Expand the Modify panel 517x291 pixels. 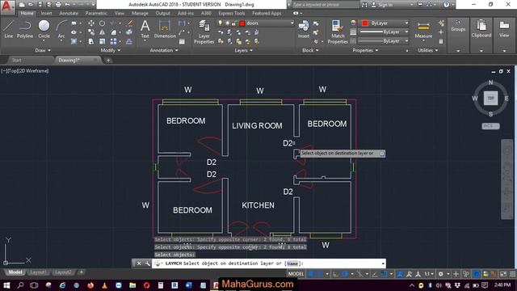[x=111, y=50]
